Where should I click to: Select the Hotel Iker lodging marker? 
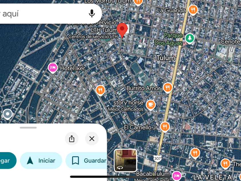pos(53,68)
